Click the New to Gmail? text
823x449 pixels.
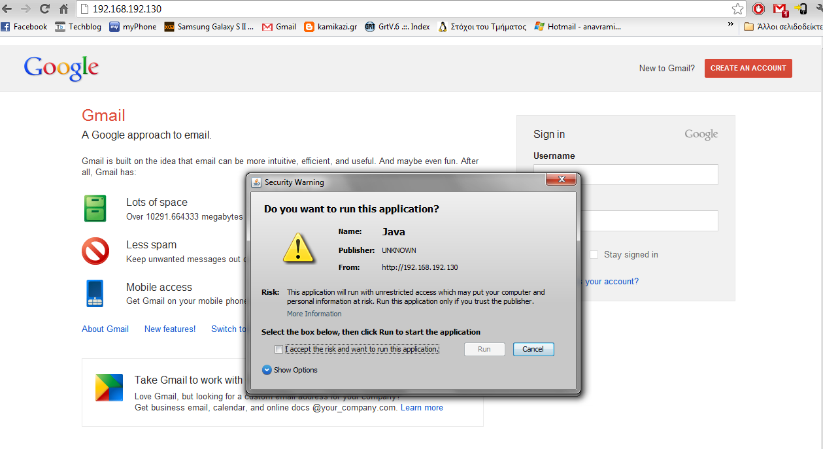(667, 68)
